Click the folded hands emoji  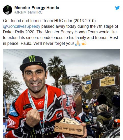point(78,43)
